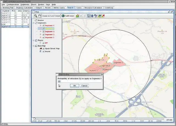The width and height of the screenshot is (176, 126).
Task: Switch to the Event Log tab
Action: point(109,8)
